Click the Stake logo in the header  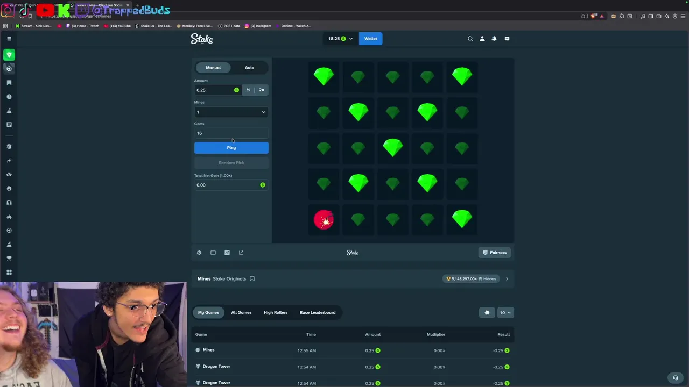click(202, 39)
